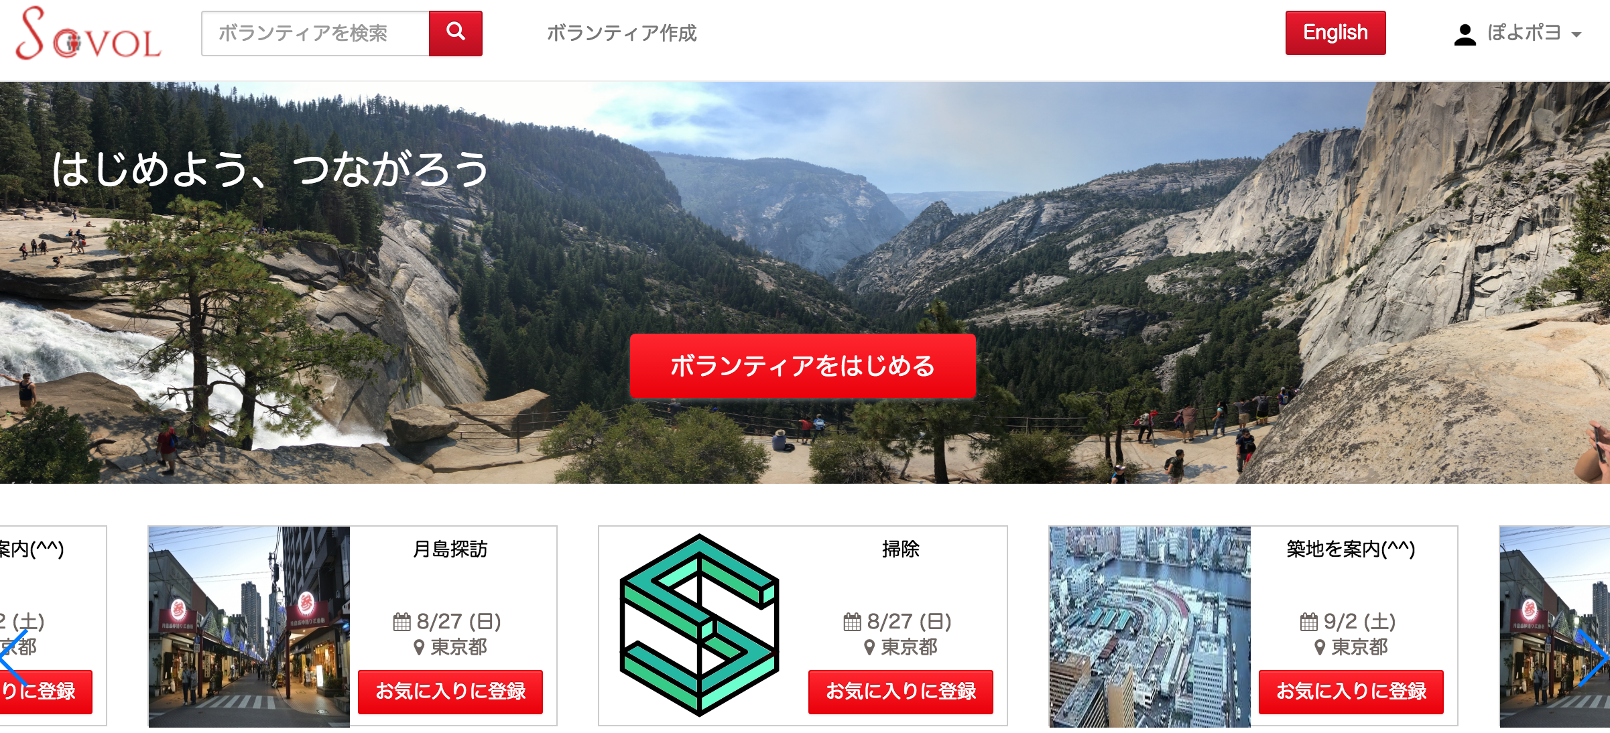Click the carousel previous arrow on left

click(13, 657)
